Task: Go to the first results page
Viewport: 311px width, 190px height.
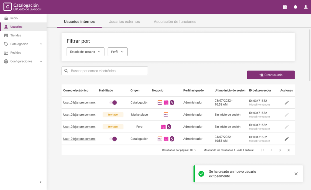Action: point(263,150)
